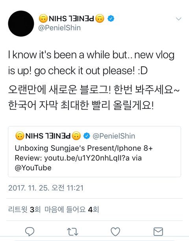Open the tweet options chevron dropdown

click(x=179, y=19)
